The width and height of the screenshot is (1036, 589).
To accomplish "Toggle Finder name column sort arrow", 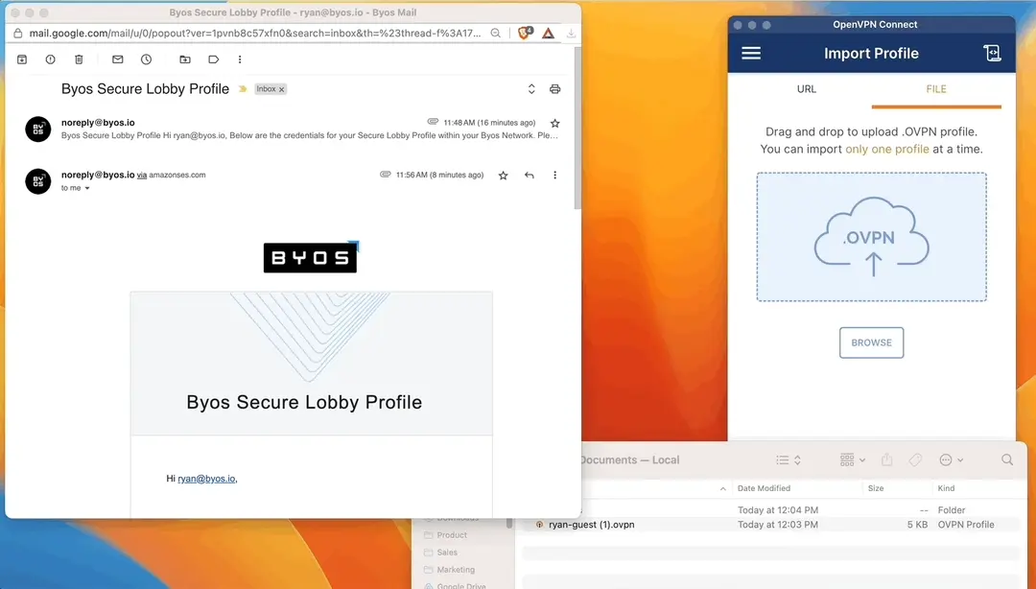I will 723,489.
